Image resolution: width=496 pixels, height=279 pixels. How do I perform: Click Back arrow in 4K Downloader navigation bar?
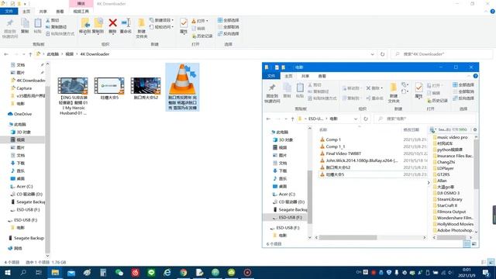(6, 54)
